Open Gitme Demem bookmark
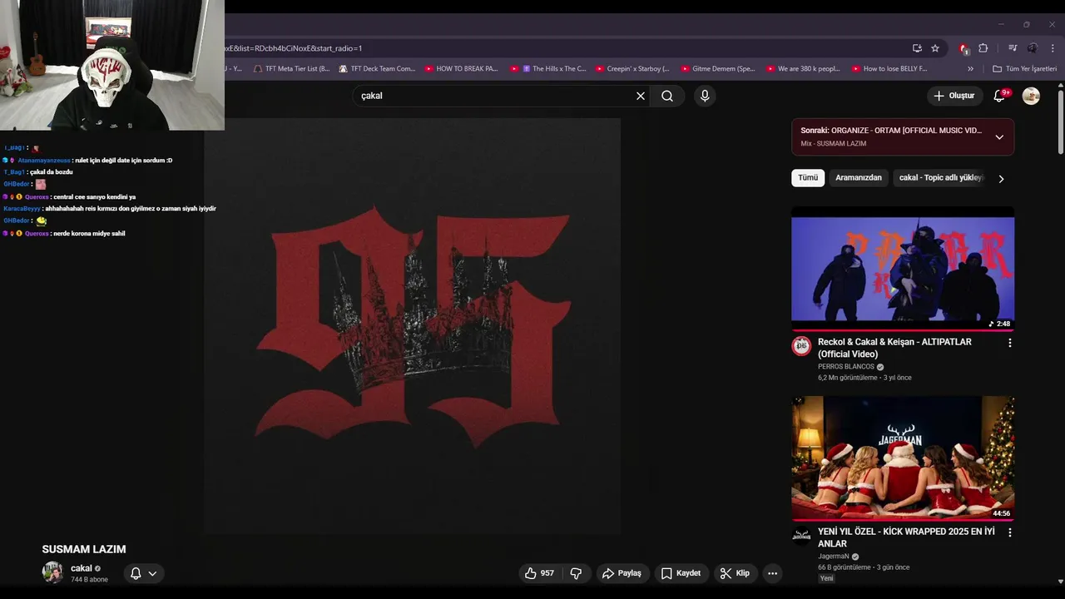The width and height of the screenshot is (1065, 599). click(x=719, y=69)
